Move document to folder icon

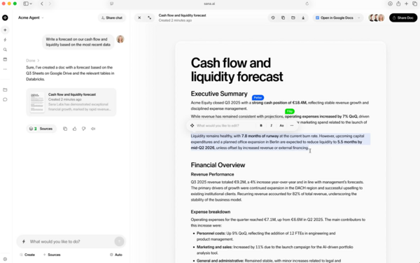(x=293, y=17)
